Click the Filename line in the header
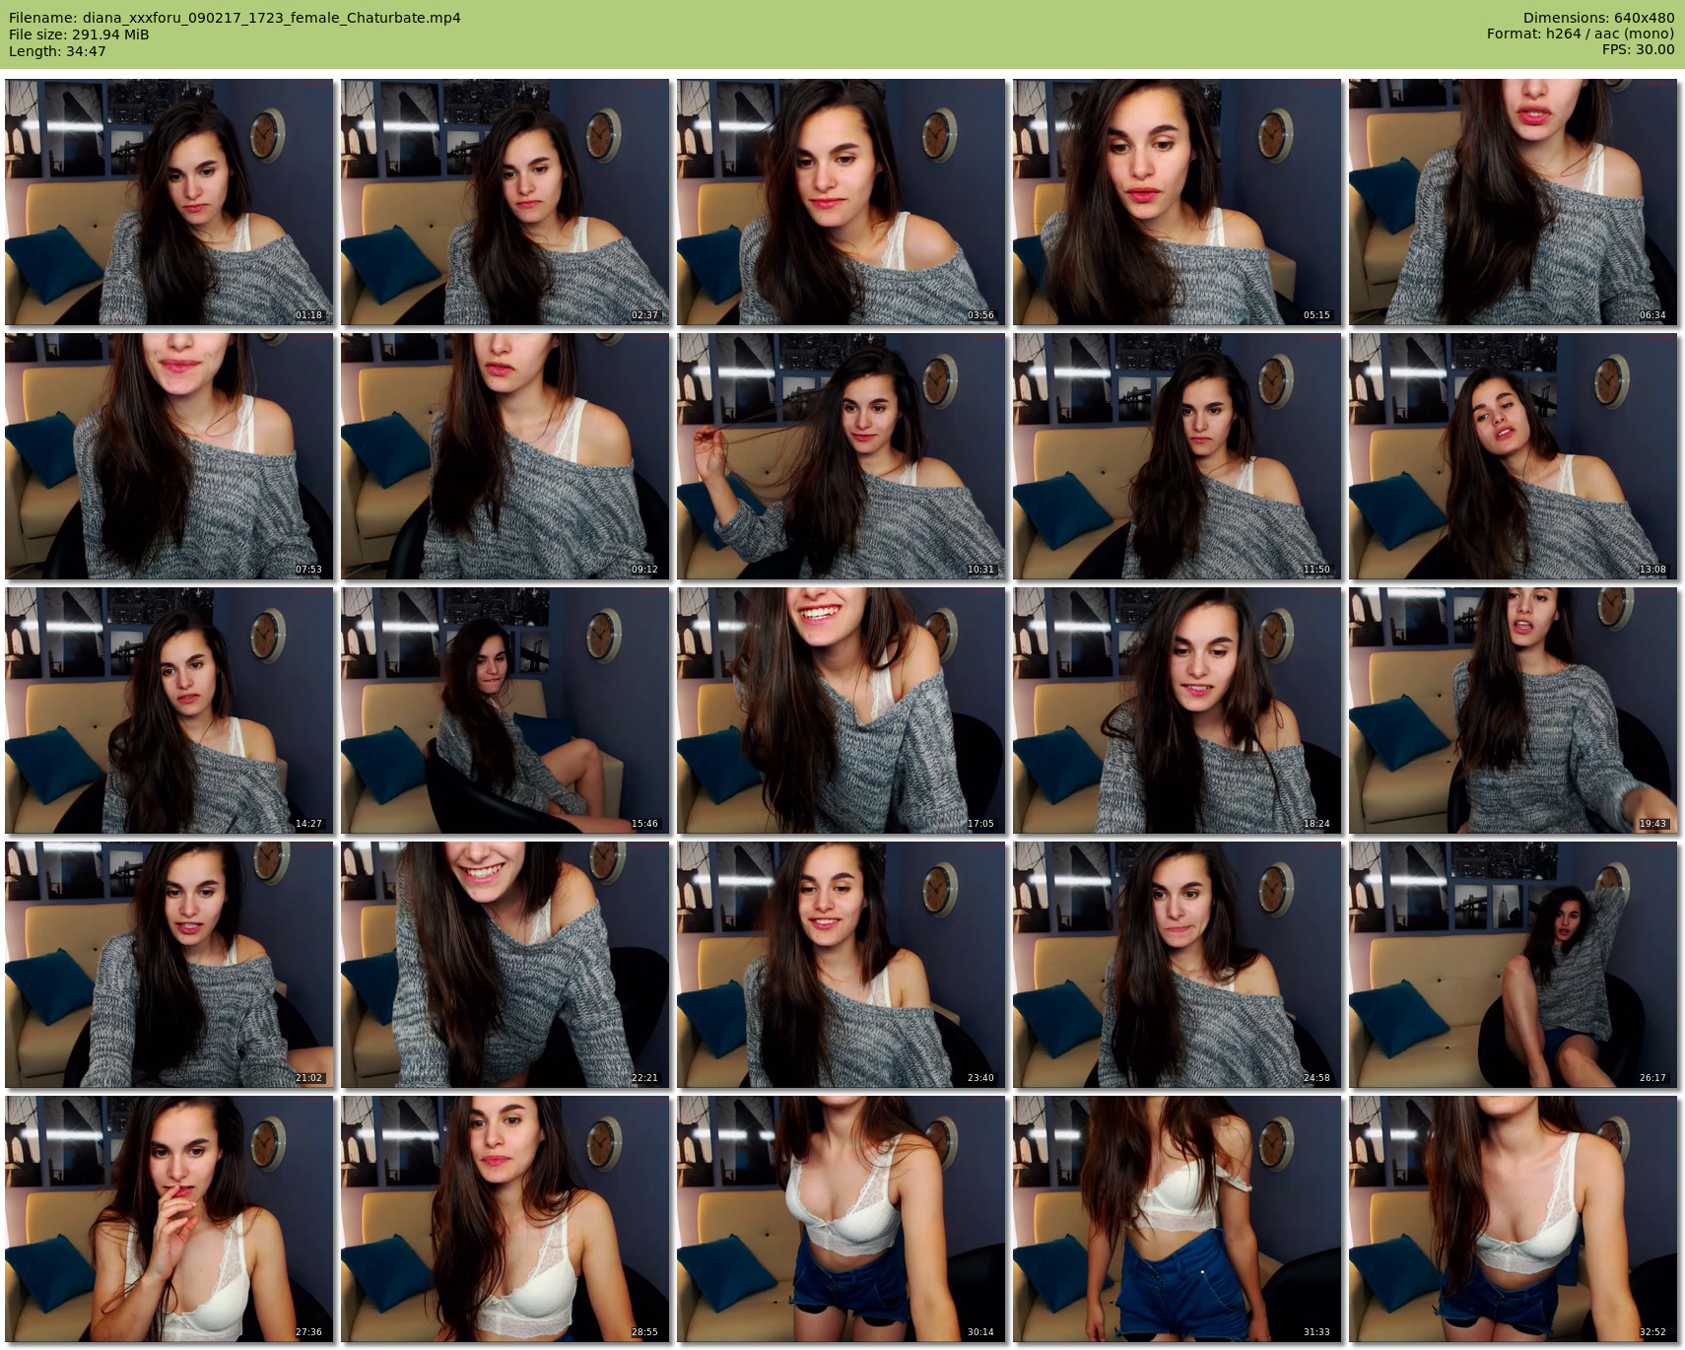 click(235, 18)
